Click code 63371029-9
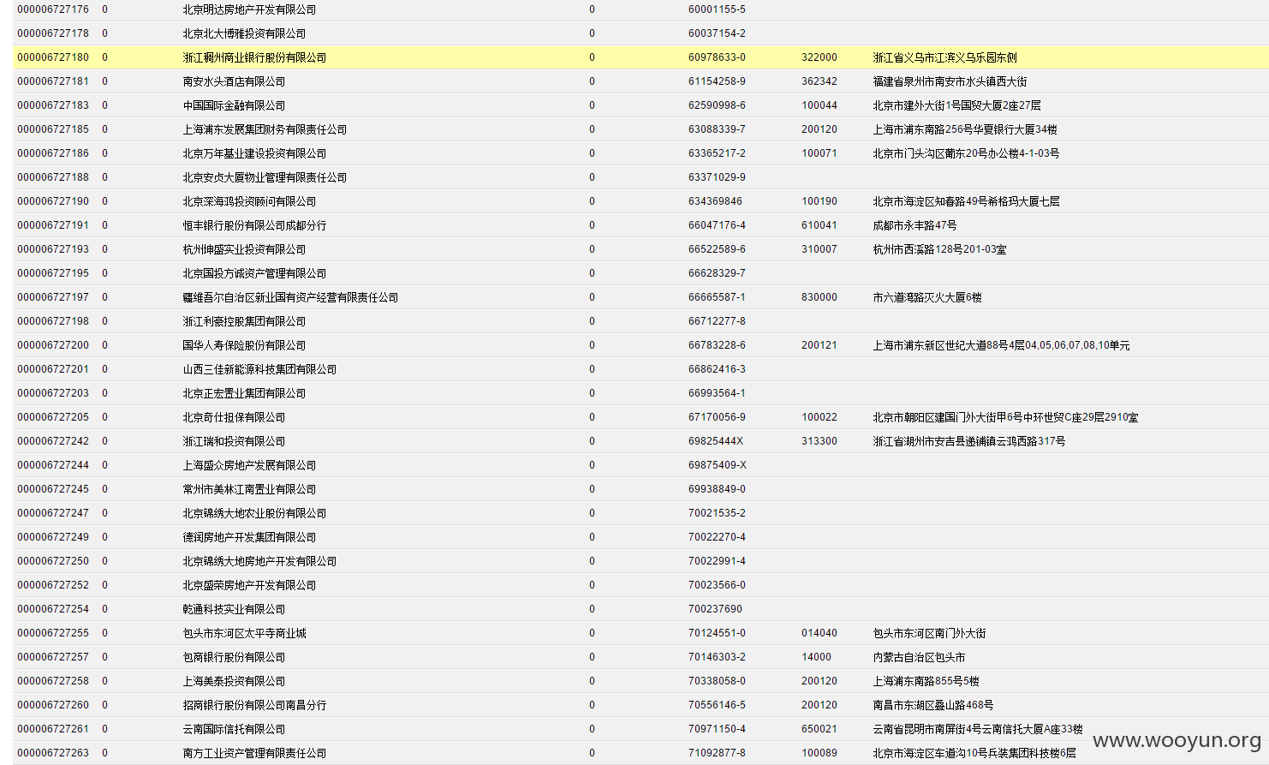This screenshot has width=1269, height=765. (x=717, y=177)
